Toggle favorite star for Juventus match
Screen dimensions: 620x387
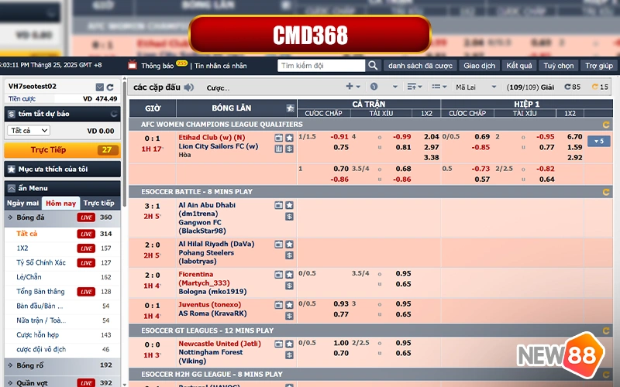coord(289,305)
